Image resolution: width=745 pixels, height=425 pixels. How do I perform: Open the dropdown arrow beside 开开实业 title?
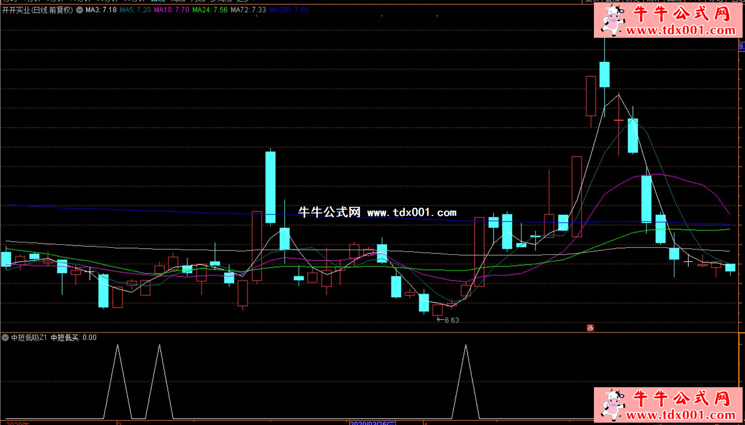tap(79, 10)
